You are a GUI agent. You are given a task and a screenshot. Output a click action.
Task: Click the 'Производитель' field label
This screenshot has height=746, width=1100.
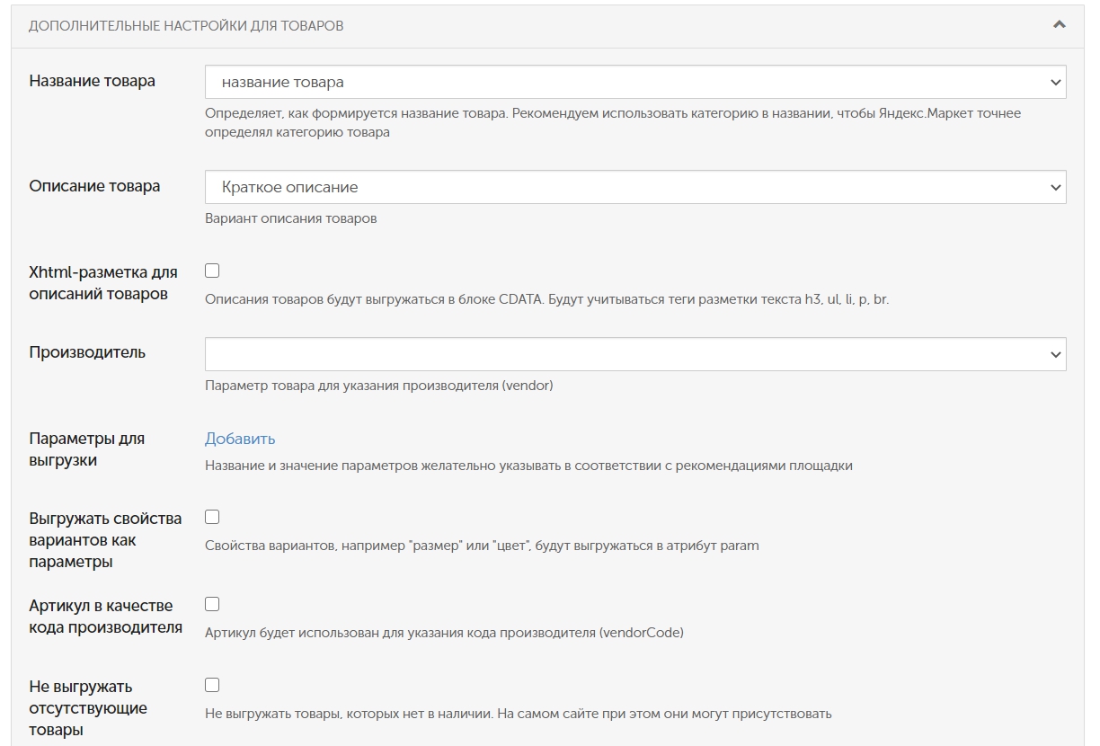tap(87, 352)
